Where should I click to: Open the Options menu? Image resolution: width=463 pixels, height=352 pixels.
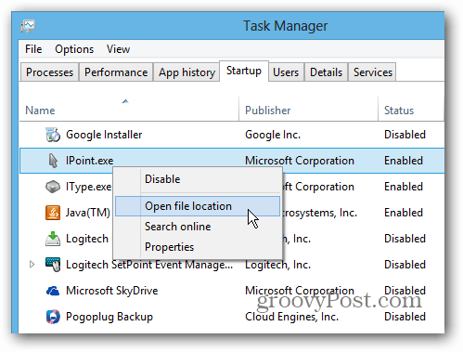pyautogui.click(x=74, y=49)
